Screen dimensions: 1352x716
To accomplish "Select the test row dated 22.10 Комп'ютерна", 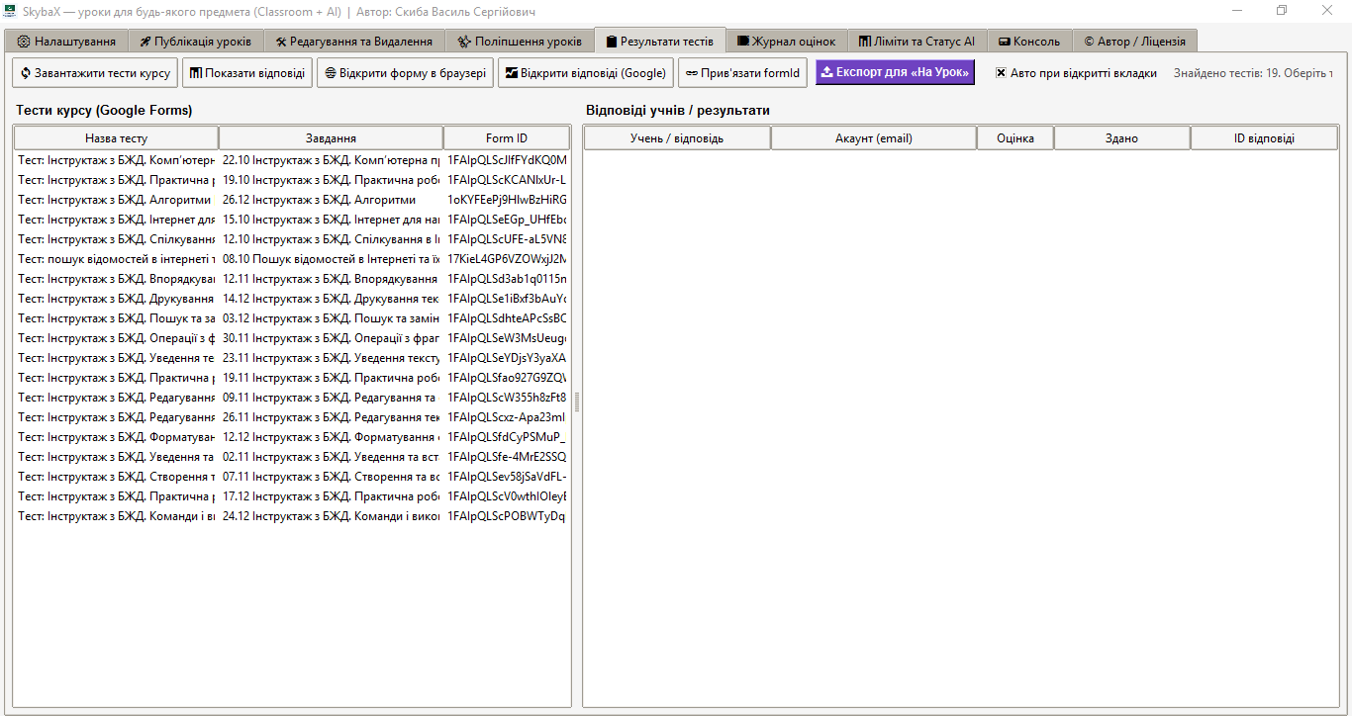I will pyautogui.click(x=292, y=160).
